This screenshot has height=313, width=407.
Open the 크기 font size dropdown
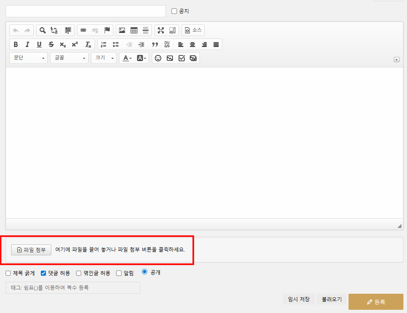click(104, 58)
